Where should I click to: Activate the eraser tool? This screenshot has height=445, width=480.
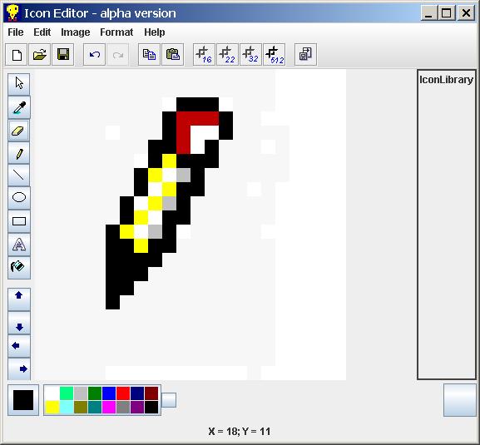[19, 131]
